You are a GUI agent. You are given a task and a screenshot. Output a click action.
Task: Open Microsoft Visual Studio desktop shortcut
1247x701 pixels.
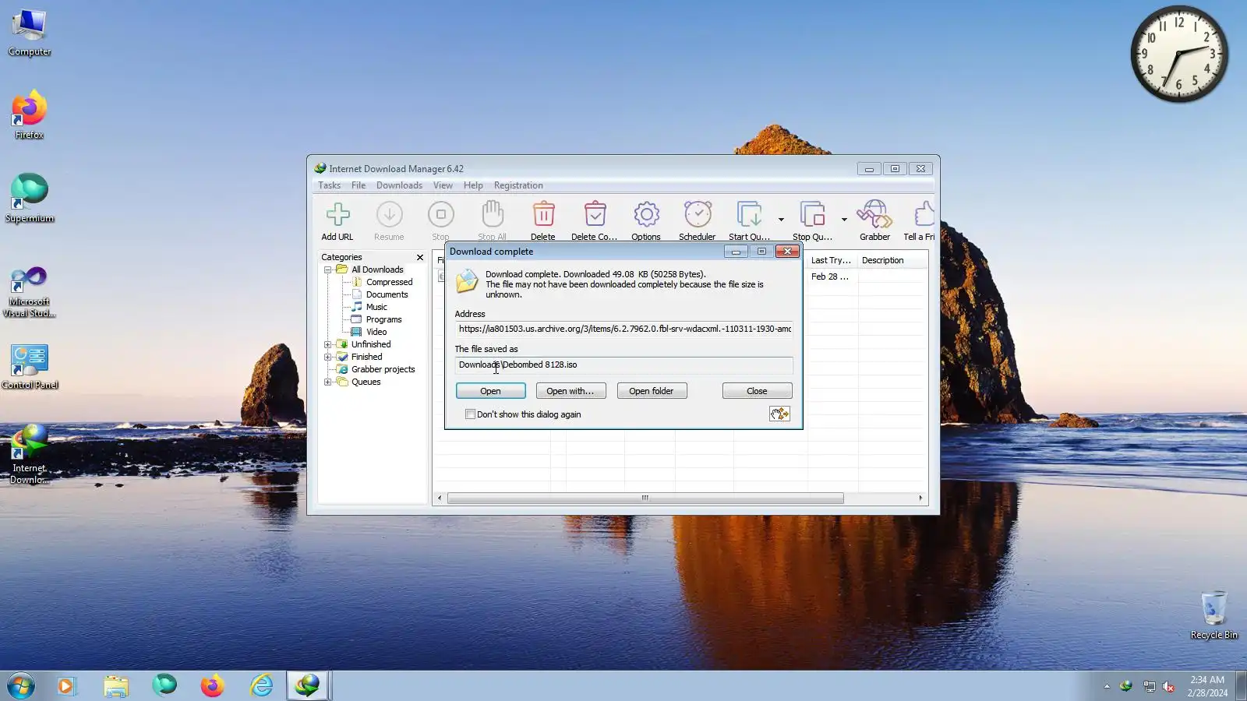(x=30, y=291)
